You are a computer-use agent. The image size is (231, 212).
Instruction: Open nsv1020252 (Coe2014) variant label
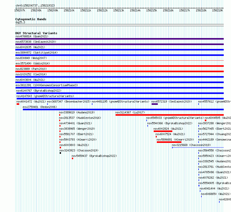tap(31, 74)
